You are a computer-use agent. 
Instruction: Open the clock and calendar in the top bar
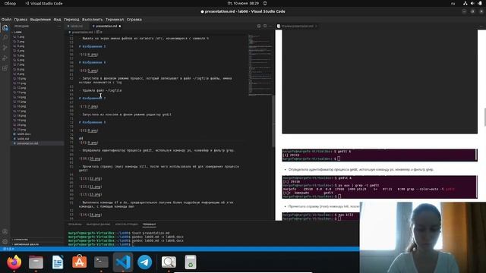pyautogui.click(x=243, y=3)
